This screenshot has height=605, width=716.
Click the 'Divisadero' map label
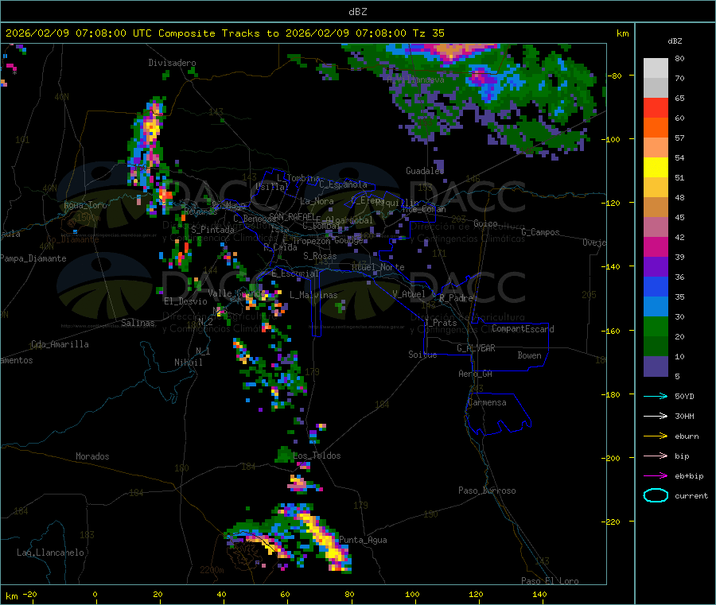(x=172, y=63)
